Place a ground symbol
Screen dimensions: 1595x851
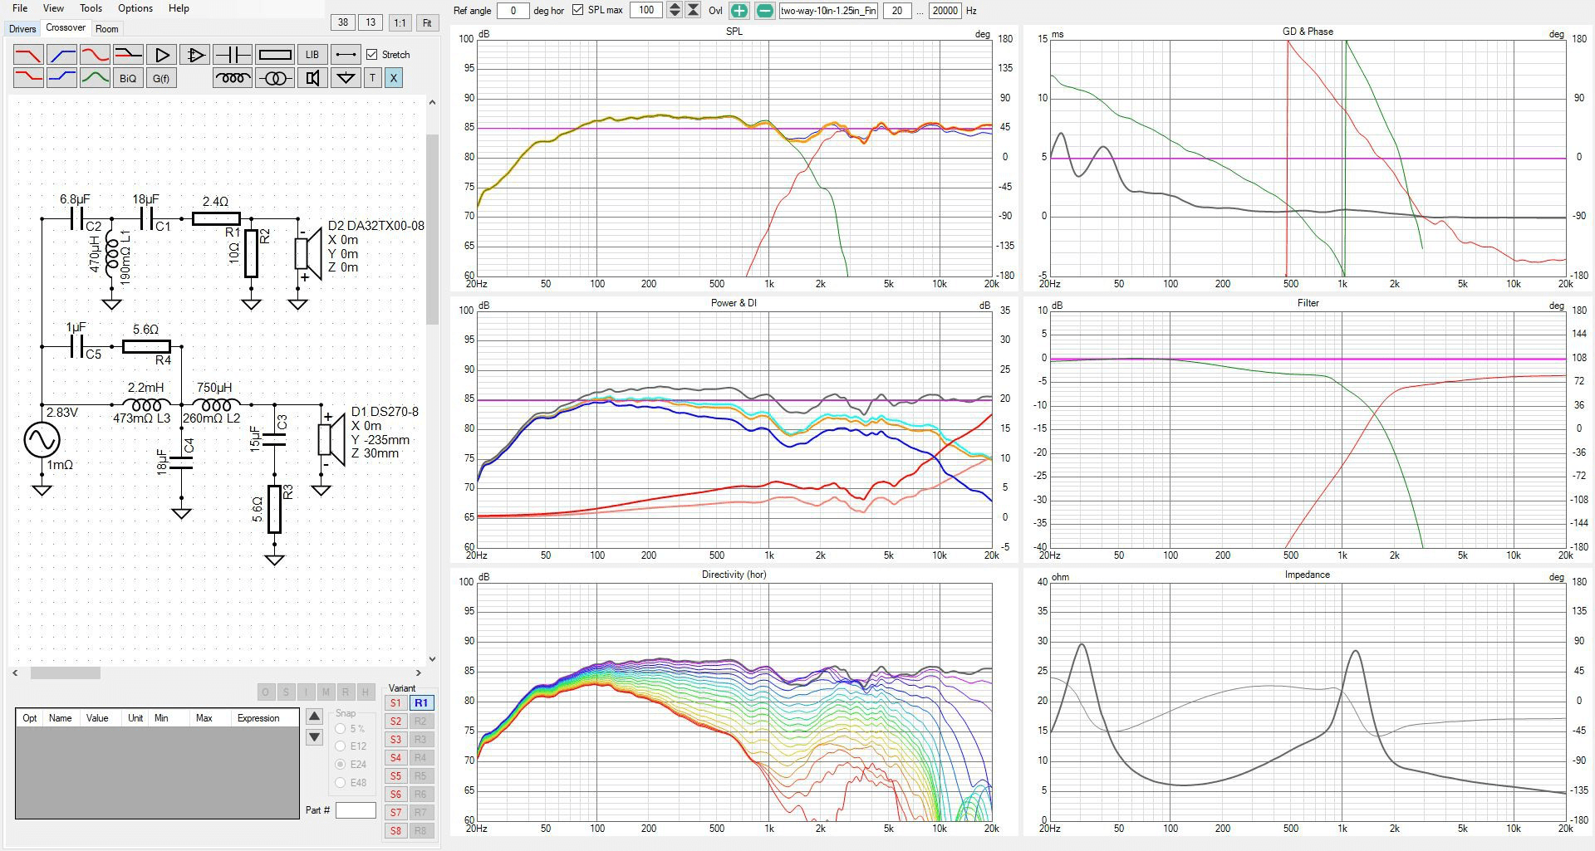coord(346,78)
